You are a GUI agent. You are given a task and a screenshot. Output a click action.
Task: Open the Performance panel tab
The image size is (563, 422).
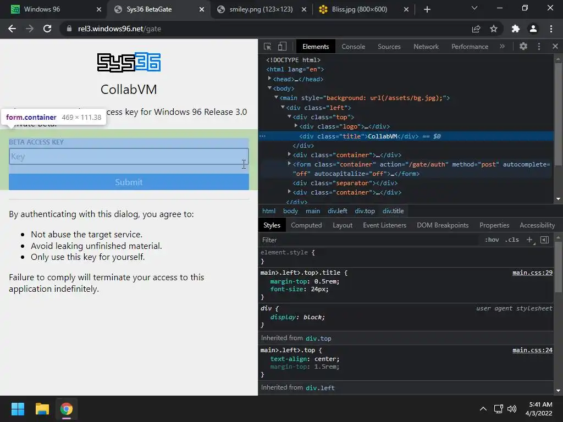(x=470, y=47)
